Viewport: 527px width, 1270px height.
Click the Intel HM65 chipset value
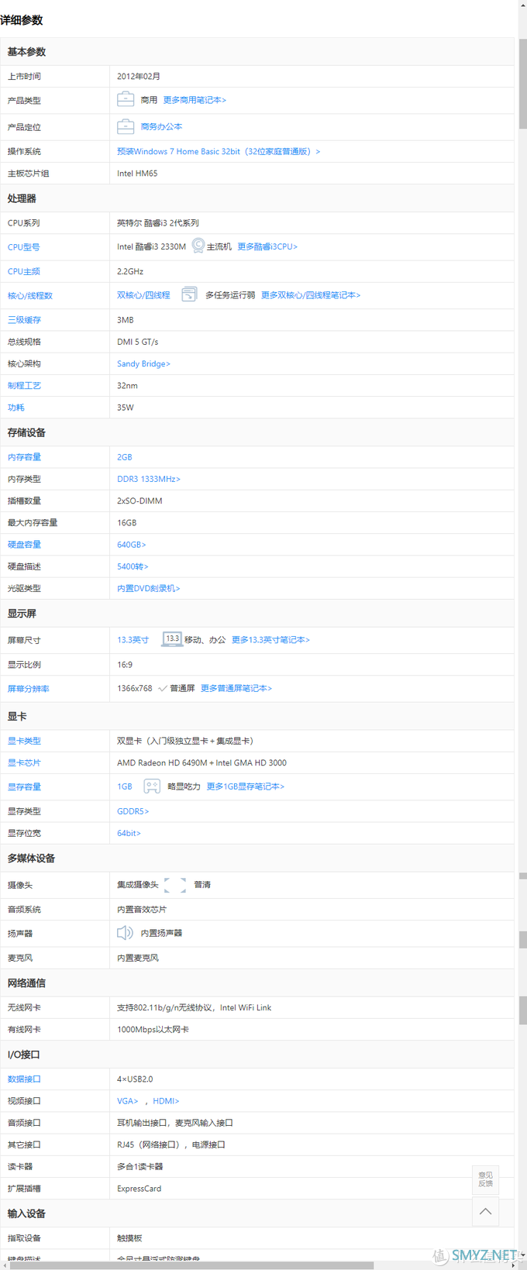pyautogui.click(x=137, y=174)
